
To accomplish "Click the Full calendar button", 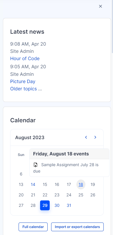I will tap(33, 227).
